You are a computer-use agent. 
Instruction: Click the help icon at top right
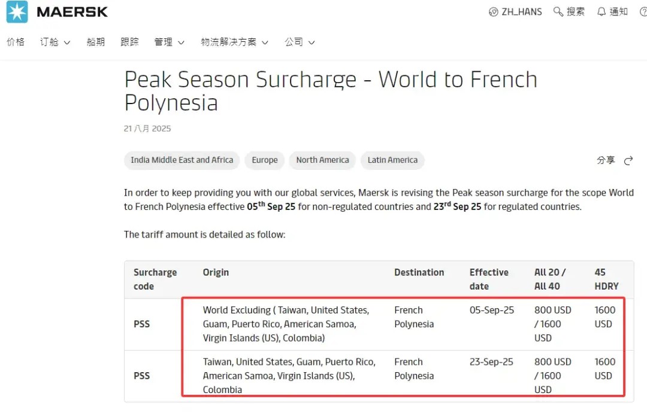click(x=643, y=12)
